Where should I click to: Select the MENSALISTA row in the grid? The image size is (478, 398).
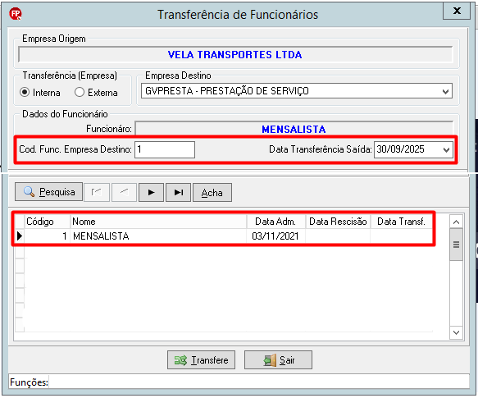point(224,236)
